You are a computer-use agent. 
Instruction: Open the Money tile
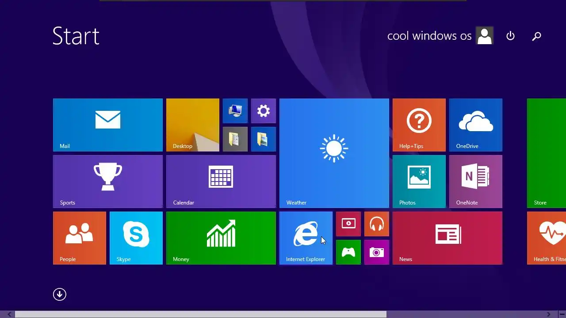[x=221, y=238]
